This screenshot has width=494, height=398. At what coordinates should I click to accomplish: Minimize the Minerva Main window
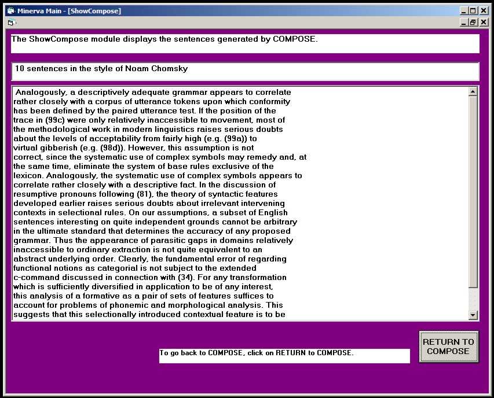463,10
